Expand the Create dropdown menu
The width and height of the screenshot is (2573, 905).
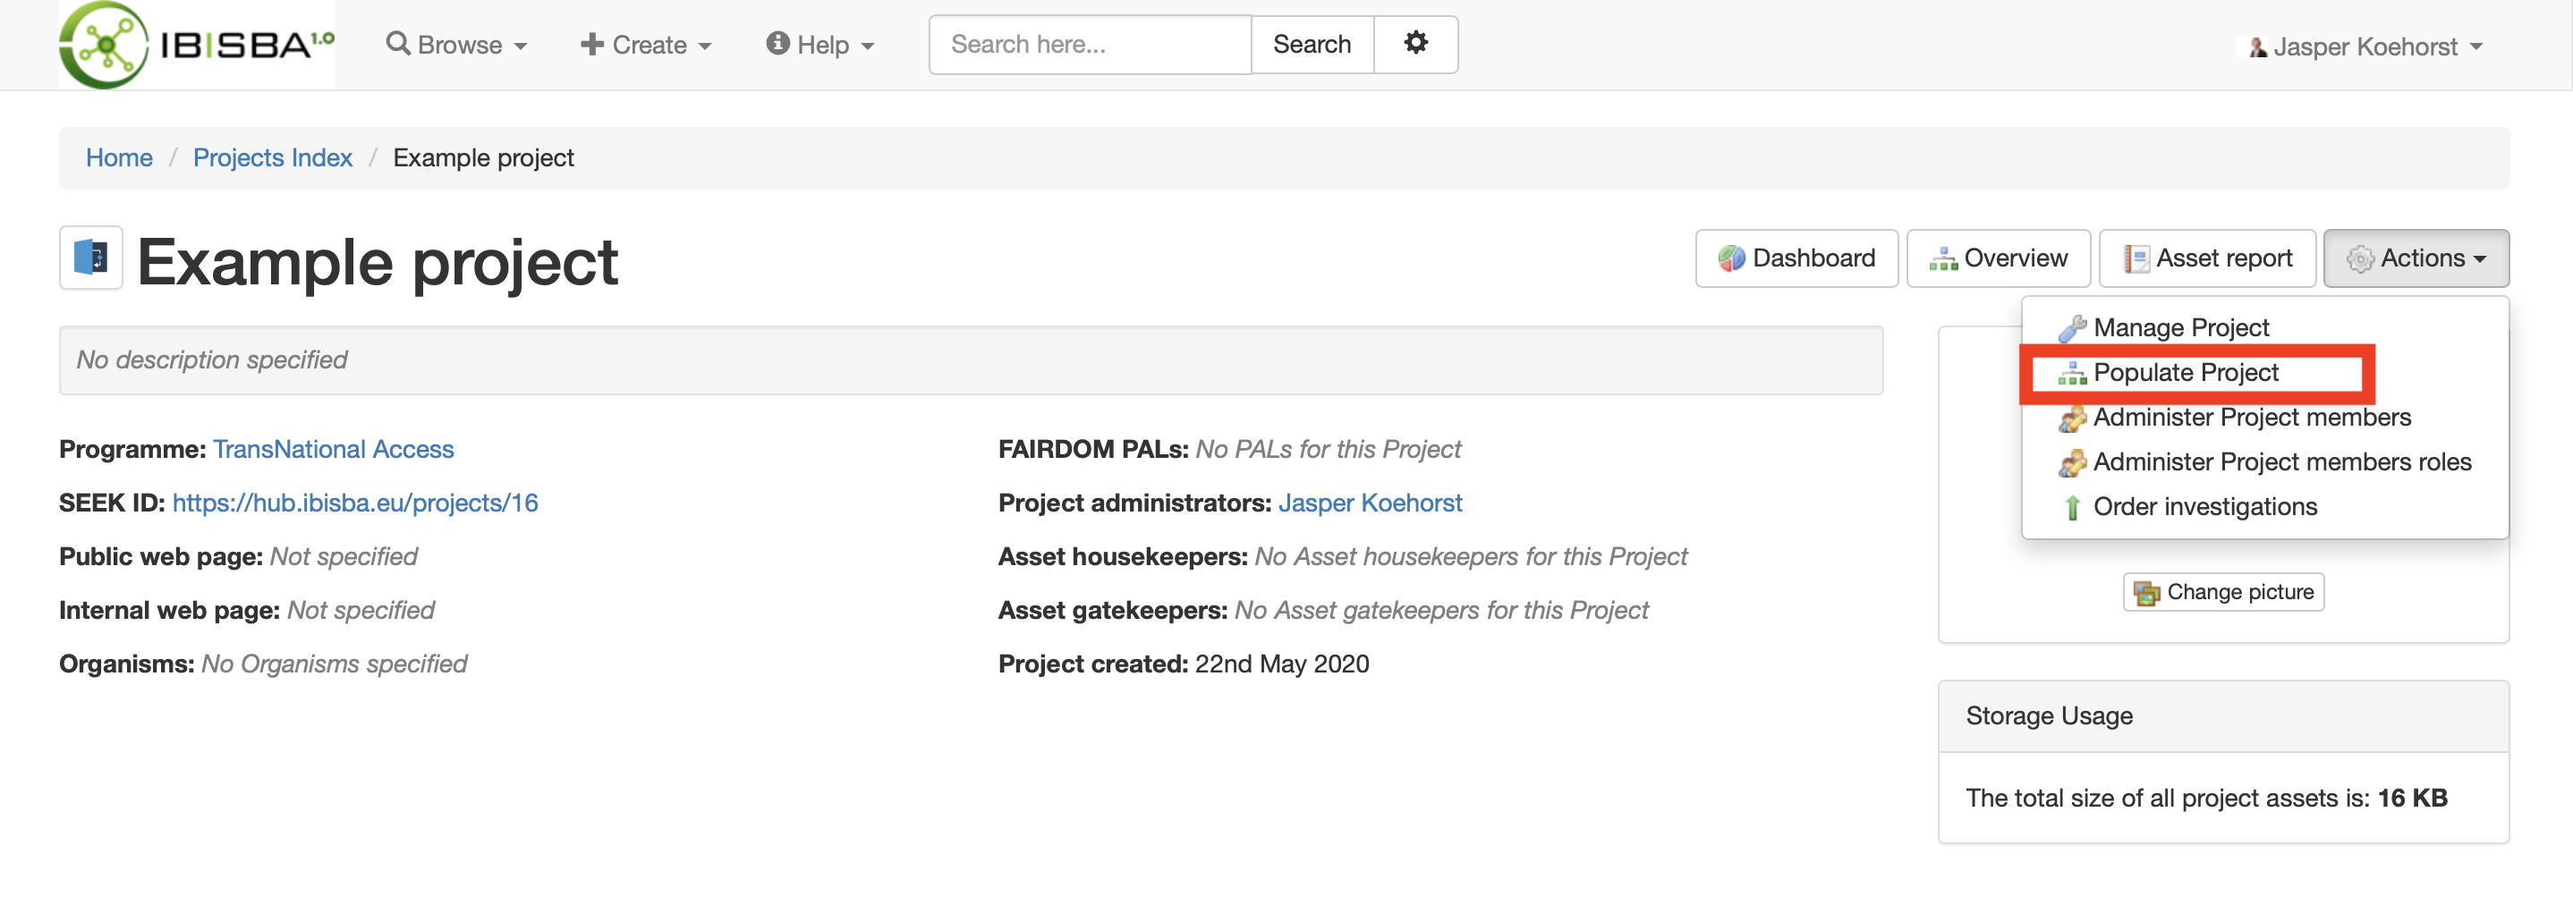646,45
